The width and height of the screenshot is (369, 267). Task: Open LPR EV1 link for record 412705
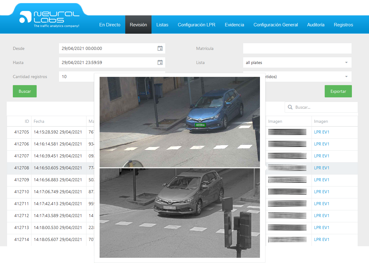pos(322,132)
